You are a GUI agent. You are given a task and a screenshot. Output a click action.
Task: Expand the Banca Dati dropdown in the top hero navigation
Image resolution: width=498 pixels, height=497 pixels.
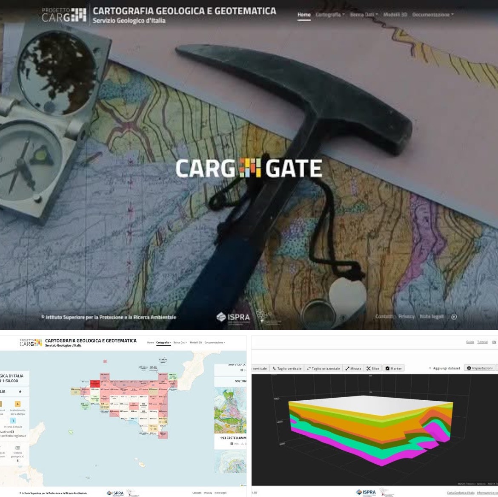[364, 14]
